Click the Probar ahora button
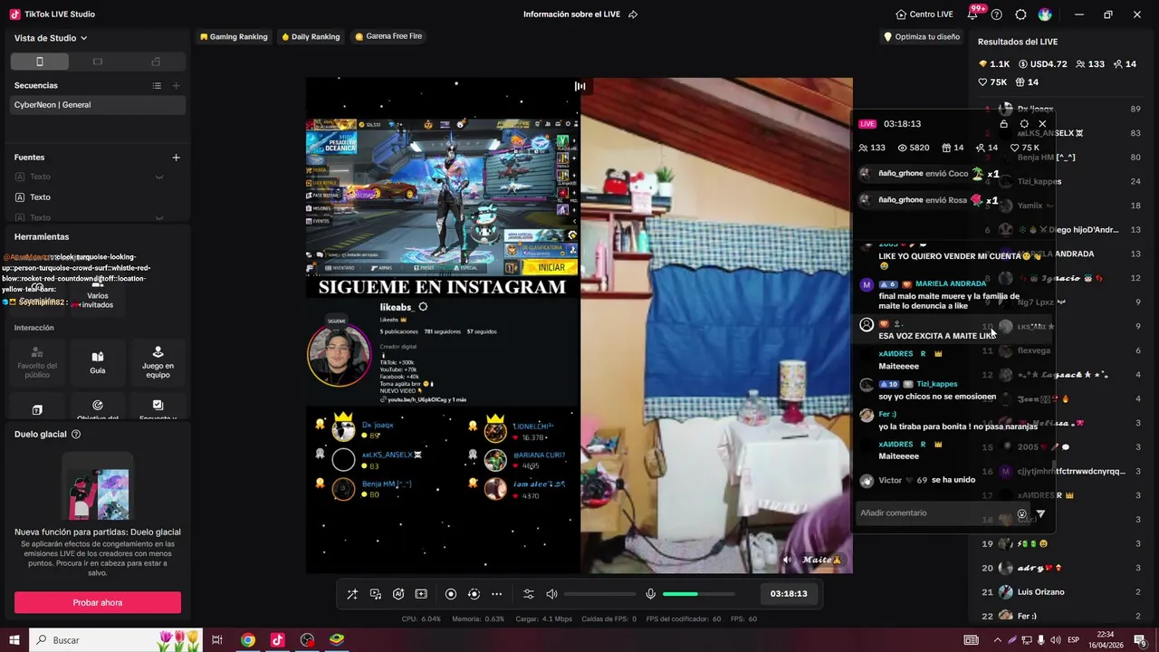Viewport: 1159px width, 652px height. click(98, 602)
